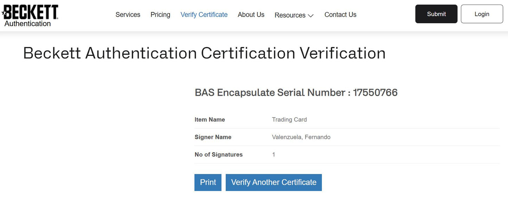Click the page heading Certification Verification

[293, 53]
